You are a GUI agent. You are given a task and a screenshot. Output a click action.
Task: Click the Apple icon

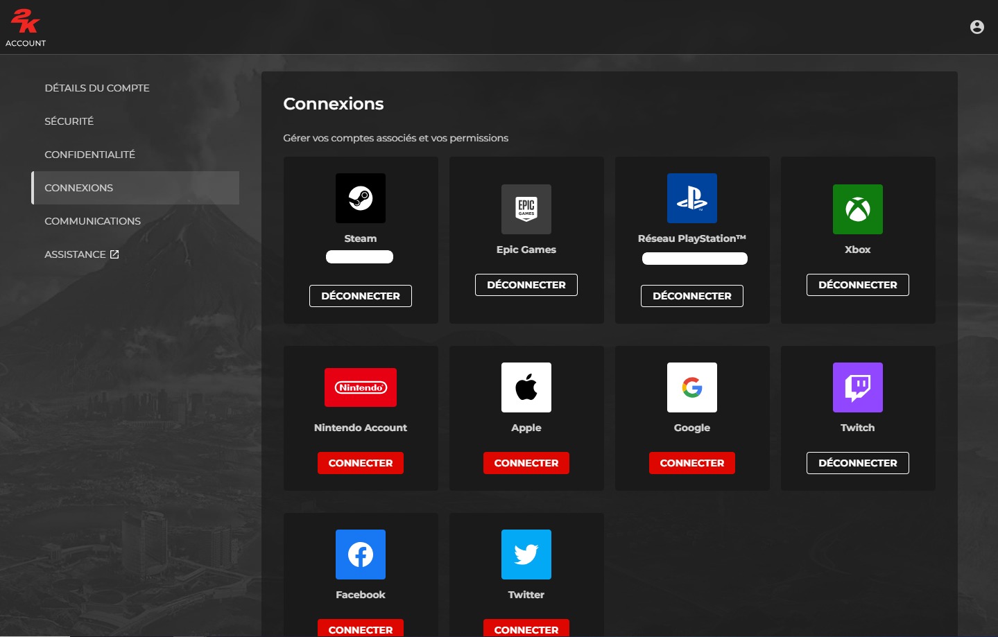coord(526,387)
